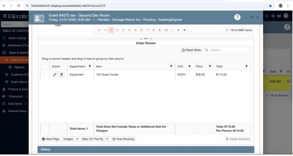
Task: Expand the Production menu
Action: [26, 96]
